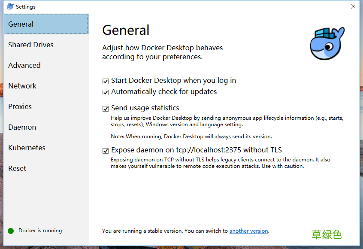Disable Start Docker Desktop when you log in
The image size is (363, 249).
click(x=105, y=81)
